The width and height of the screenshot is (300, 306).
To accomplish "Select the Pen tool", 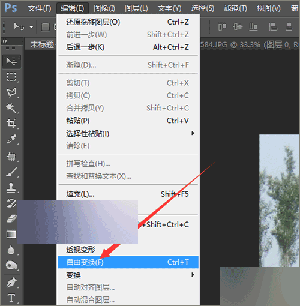I will [x=11, y=283].
